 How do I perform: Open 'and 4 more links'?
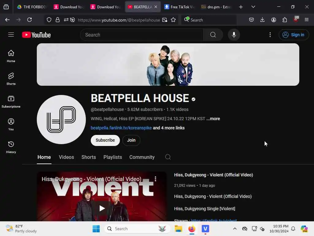(x=169, y=128)
